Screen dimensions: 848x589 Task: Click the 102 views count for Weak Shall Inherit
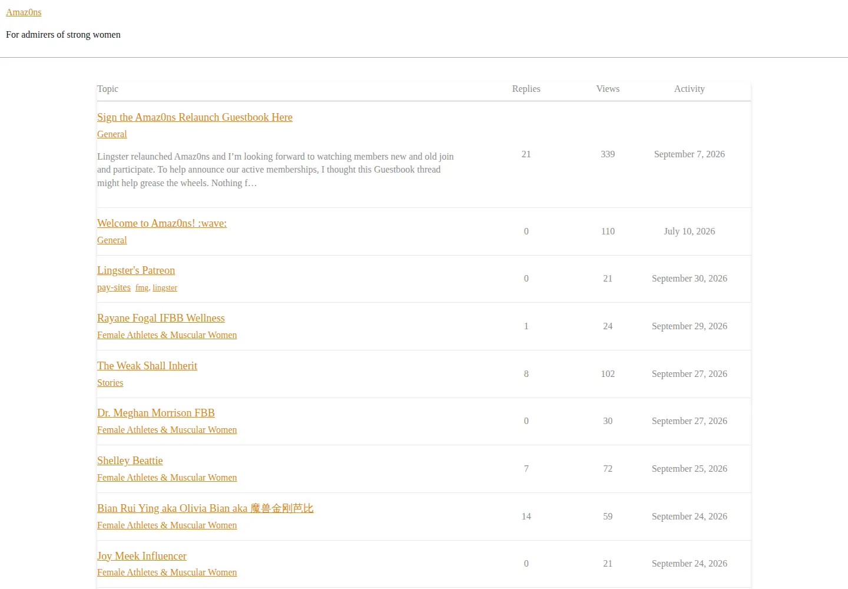[608, 374]
